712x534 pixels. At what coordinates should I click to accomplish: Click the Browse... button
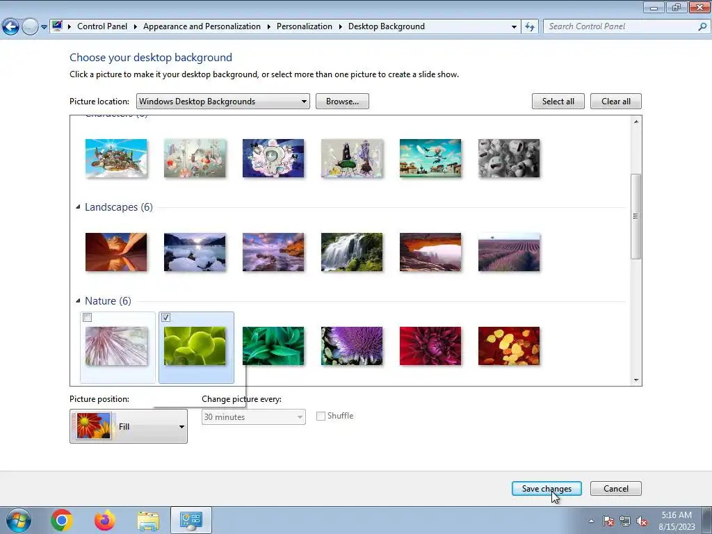click(x=342, y=102)
